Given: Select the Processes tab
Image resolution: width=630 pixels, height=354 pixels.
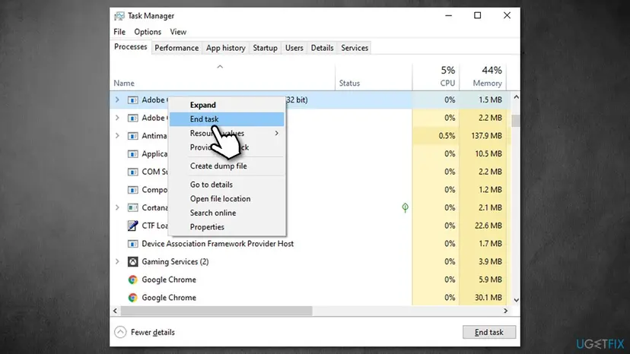Looking at the screenshot, I should (131, 47).
